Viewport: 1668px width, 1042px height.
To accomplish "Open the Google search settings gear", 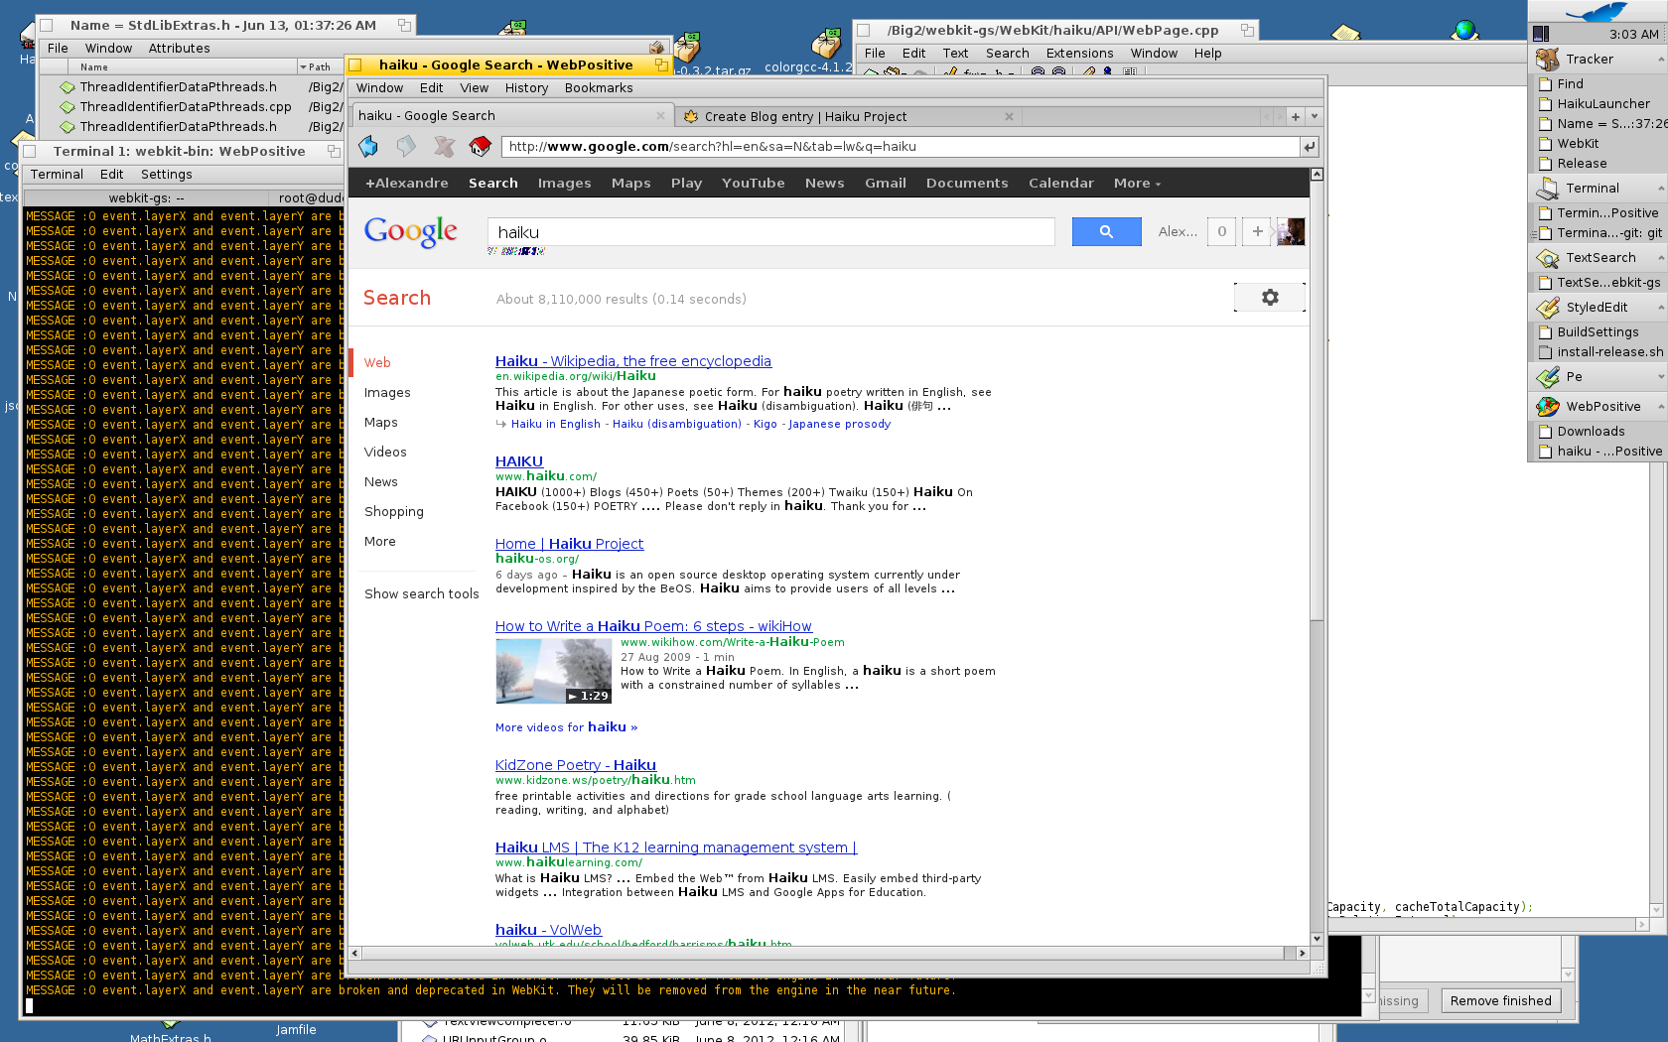I will coord(1270,298).
